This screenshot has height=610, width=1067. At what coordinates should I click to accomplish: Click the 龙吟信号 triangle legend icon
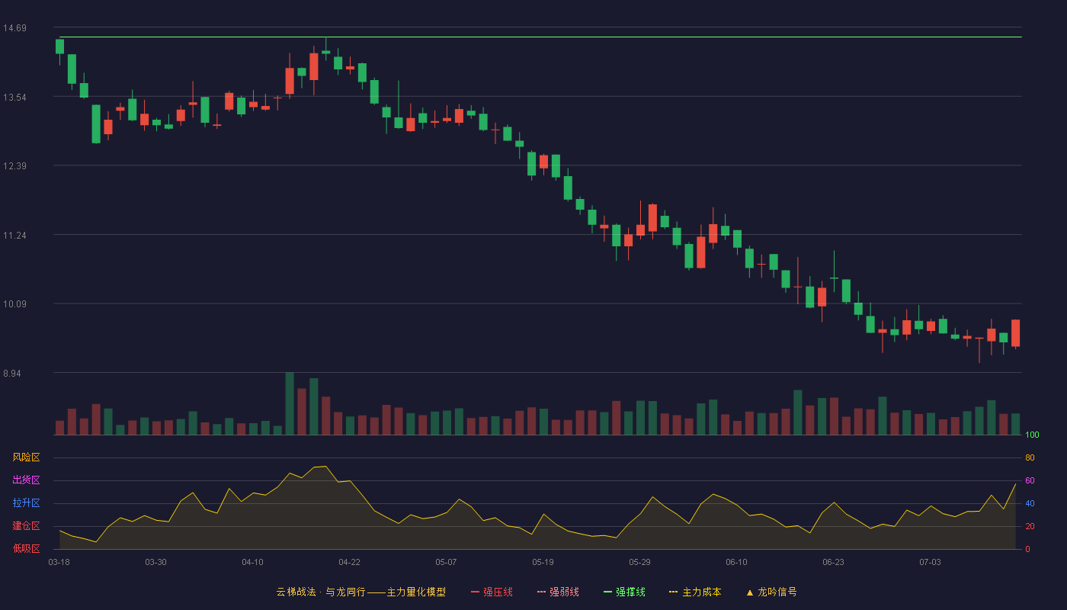(x=749, y=592)
